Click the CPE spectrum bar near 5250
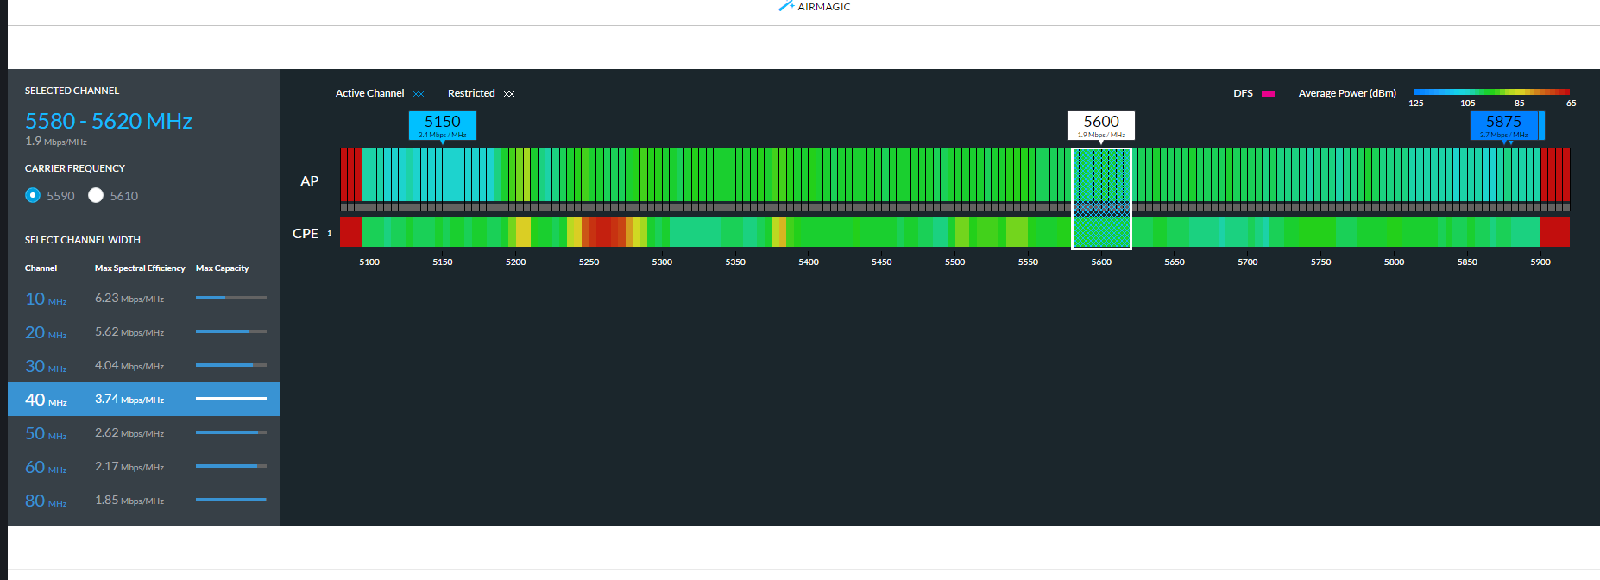Screen dimensions: 1600x580 click(x=589, y=232)
